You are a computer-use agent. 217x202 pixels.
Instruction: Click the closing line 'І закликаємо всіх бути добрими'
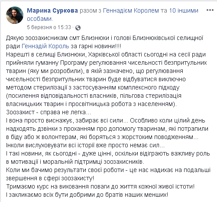tap(87, 195)
